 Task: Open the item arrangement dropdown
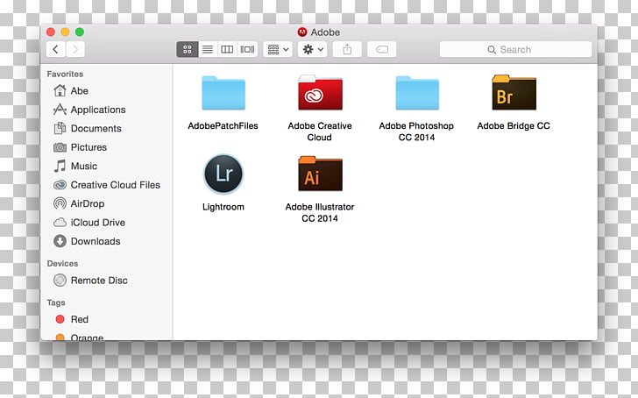pyautogui.click(x=278, y=49)
